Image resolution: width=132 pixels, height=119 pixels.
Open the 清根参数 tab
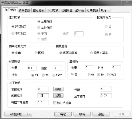click(x=25, y=10)
